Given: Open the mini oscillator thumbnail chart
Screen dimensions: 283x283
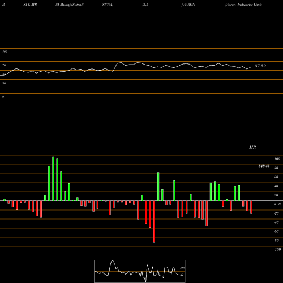Looking at the screenshot, I should coord(140,271).
